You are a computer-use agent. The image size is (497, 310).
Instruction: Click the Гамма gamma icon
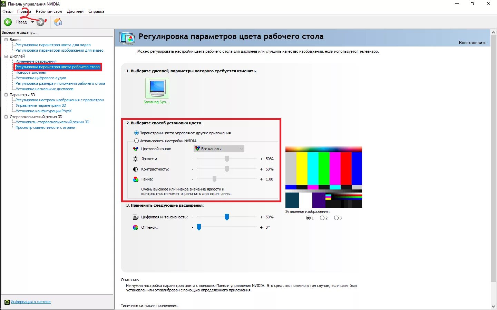pos(135,179)
